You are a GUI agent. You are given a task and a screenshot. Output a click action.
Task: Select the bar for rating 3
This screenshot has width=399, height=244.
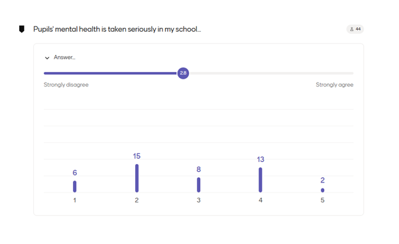[198, 185]
